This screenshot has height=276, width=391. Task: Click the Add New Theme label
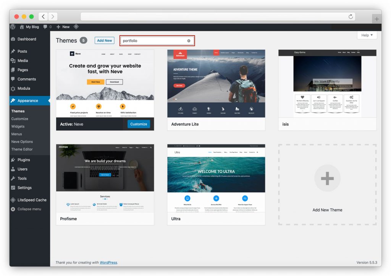(327, 210)
